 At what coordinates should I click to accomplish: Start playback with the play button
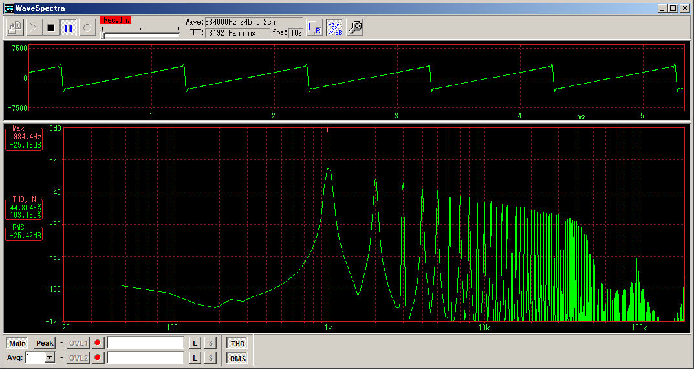tap(33, 28)
